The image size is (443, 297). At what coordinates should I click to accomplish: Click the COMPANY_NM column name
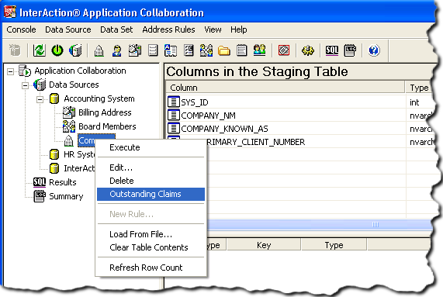click(x=208, y=116)
